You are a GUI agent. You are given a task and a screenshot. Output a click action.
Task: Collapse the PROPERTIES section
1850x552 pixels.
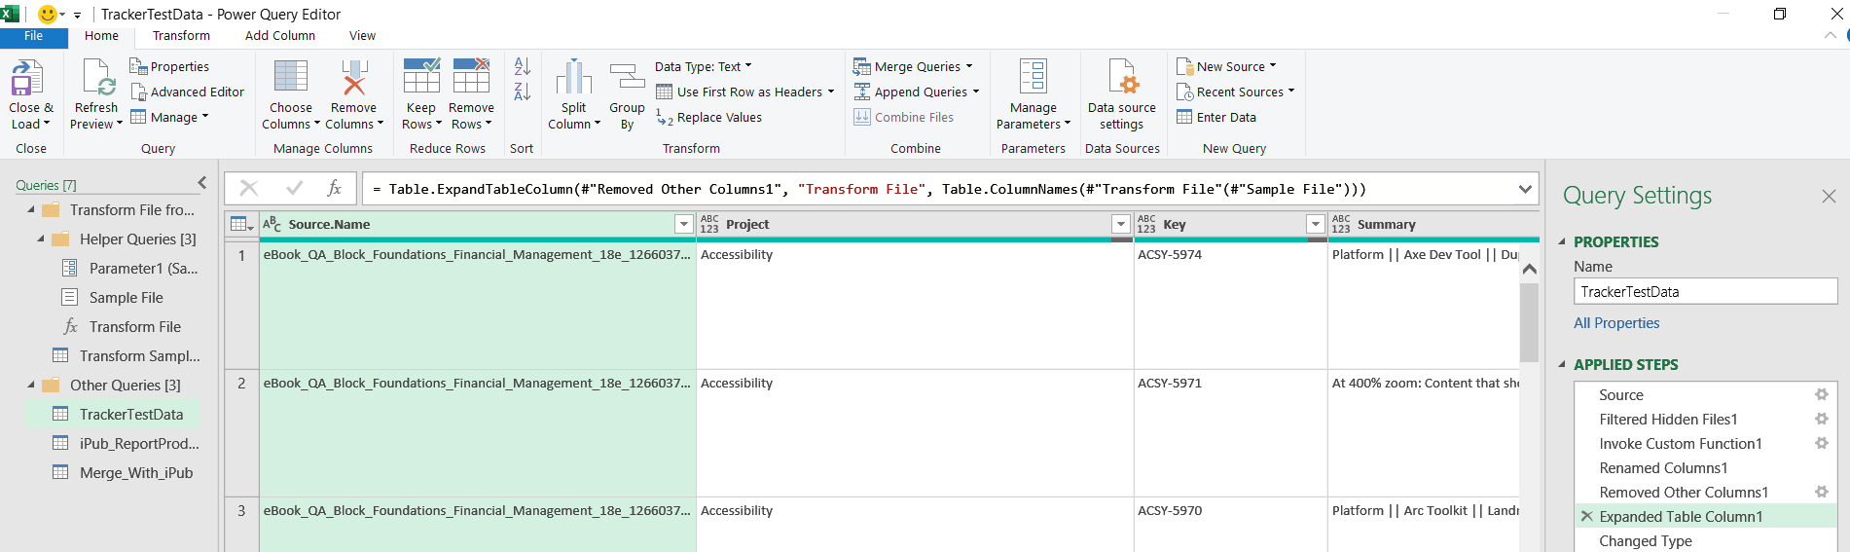[1563, 241]
